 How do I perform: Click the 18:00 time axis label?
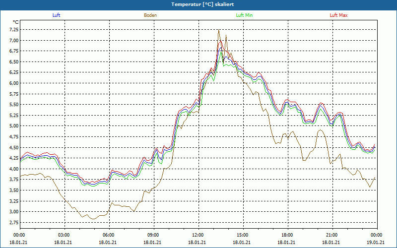[x=288, y=235]
